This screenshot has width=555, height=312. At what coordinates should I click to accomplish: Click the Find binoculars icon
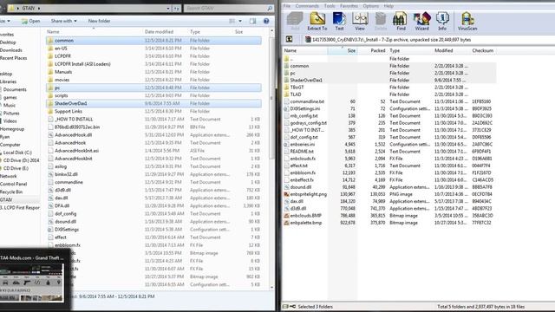point(401,21)
